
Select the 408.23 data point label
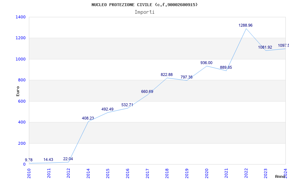(x=88, y=118)
